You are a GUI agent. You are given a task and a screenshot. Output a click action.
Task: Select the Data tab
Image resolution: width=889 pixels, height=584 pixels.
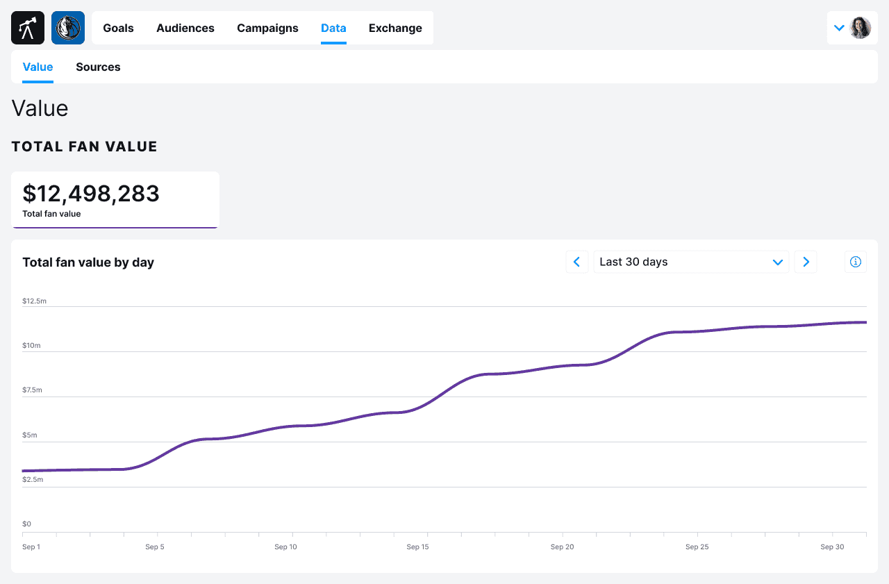(333, 28)
